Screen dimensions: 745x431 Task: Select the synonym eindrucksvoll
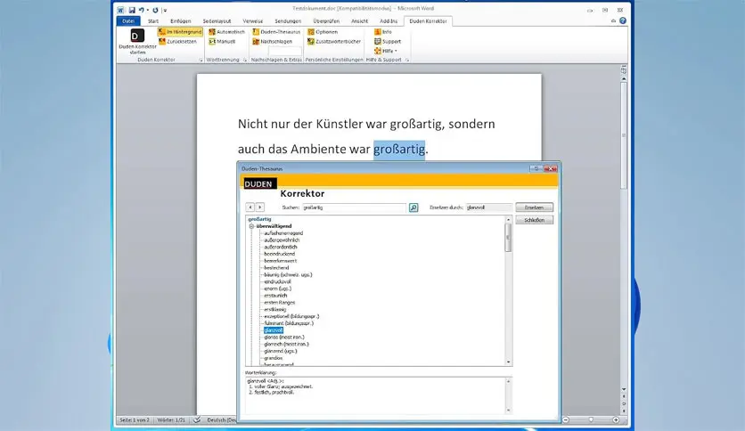click(277, 281)
